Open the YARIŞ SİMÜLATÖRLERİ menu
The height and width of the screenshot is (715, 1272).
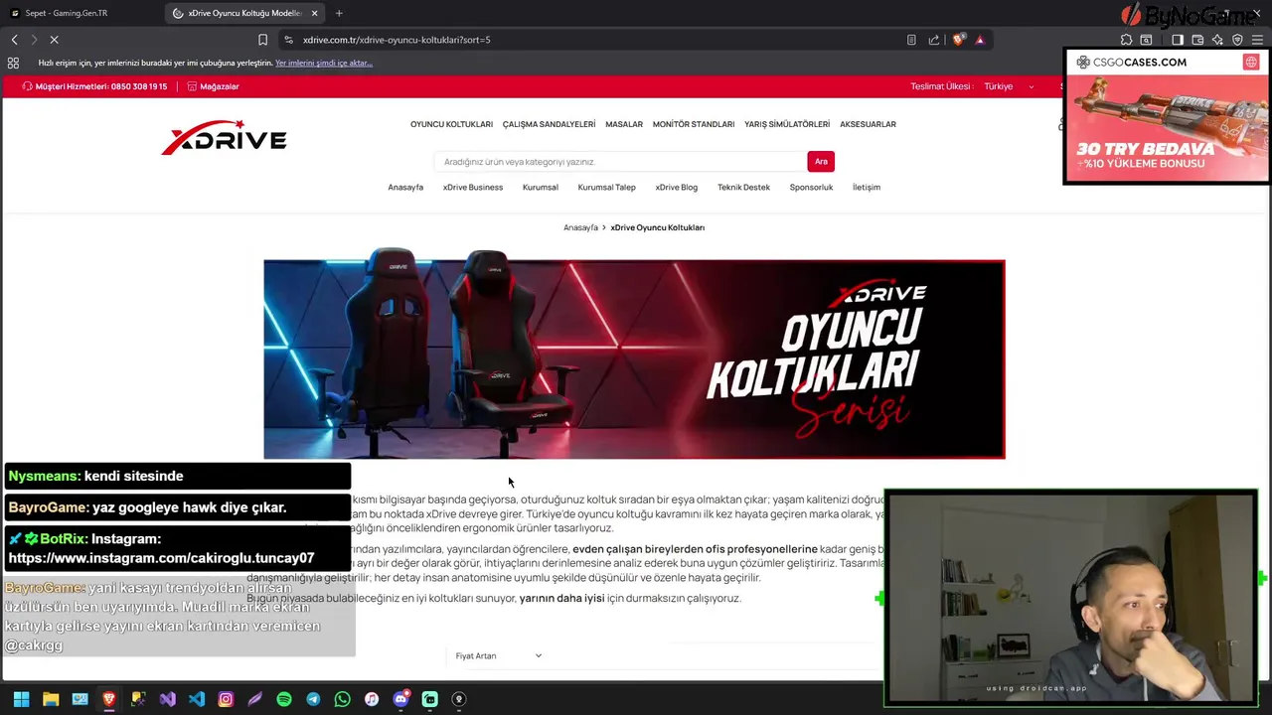(787, 124)
